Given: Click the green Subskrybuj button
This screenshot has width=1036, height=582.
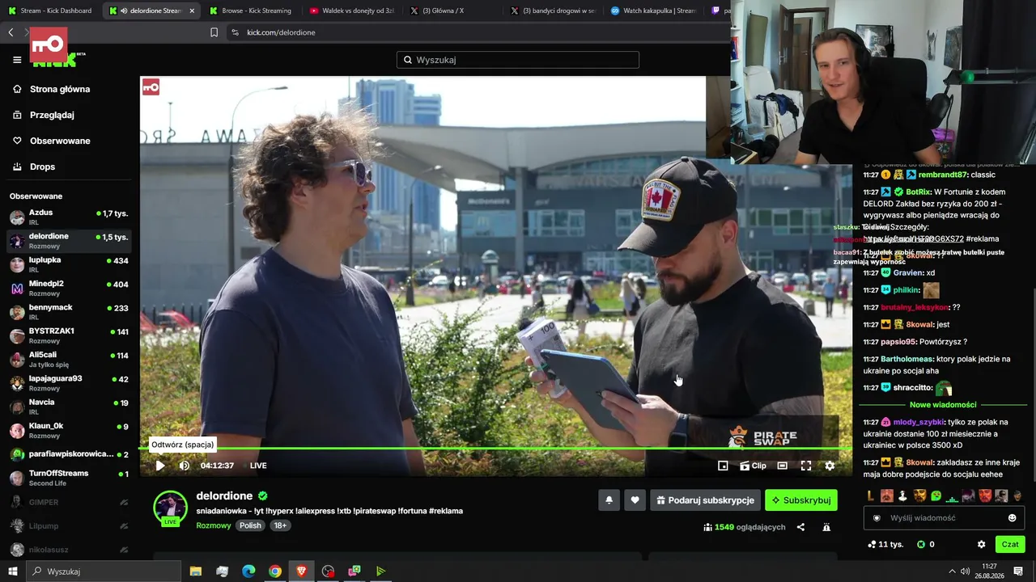Looking at the screenshot, I should 801,500.
